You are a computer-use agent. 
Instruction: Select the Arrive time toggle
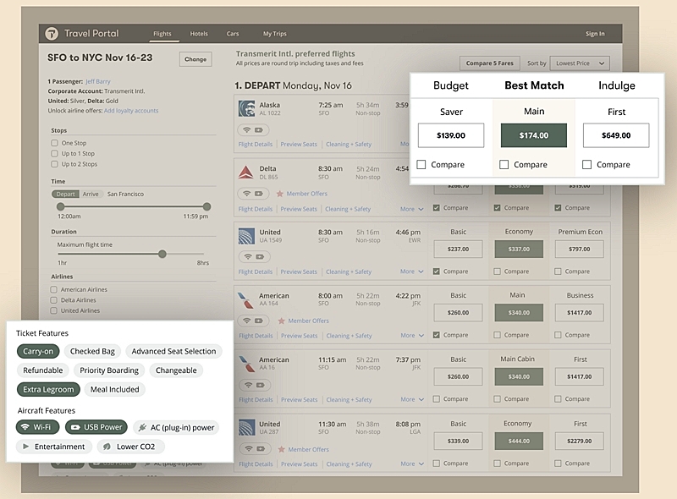pos(91,195)
